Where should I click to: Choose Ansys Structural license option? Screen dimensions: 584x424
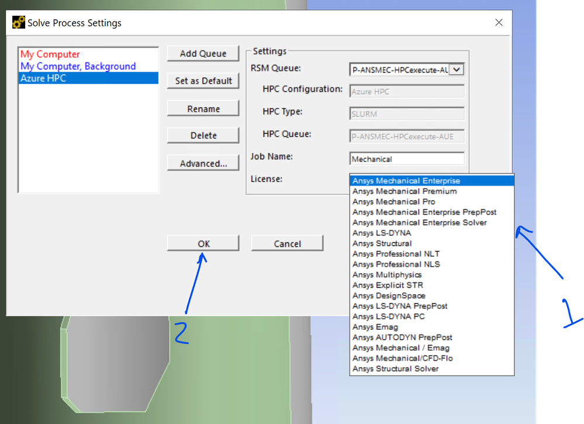[x=431, y=243]
